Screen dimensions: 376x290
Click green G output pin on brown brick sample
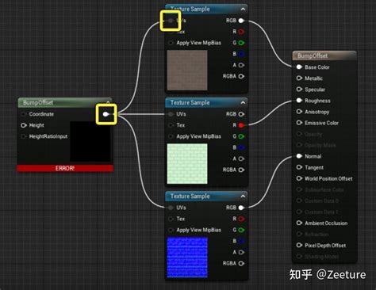[x=241, y=43]
